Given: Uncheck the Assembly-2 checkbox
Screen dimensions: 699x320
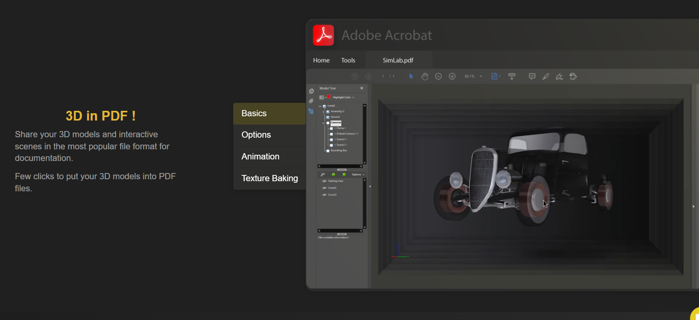Looking at the screenshot, I should tap(328, 112).
